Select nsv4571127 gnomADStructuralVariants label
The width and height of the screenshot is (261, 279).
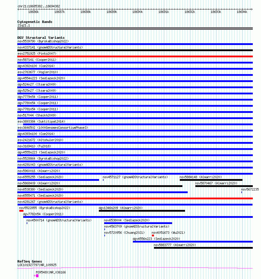pyautogui.click(x=135, y=177)
